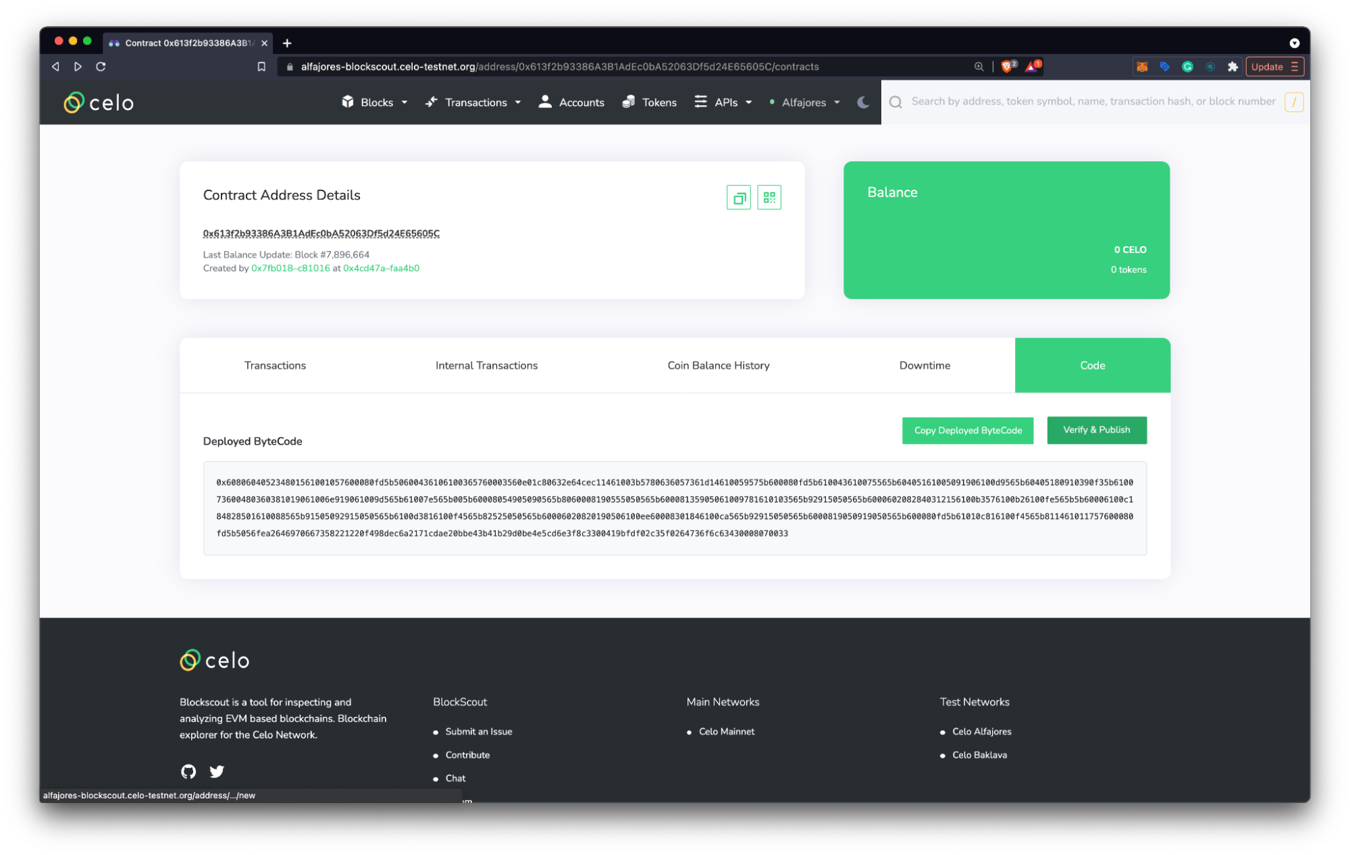Toggle the QR code display icon
The image size is (1350, 855).
pos(769,196)
